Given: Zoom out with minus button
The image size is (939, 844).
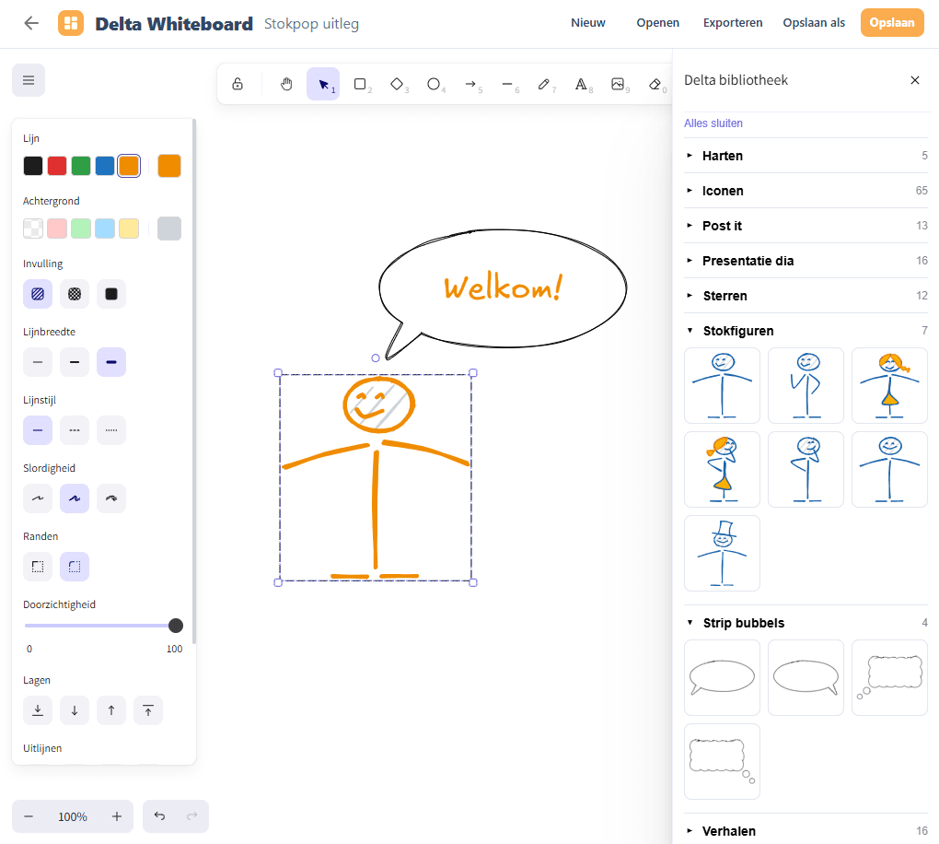Looking at the screenshot, I should tap(29, 816).
